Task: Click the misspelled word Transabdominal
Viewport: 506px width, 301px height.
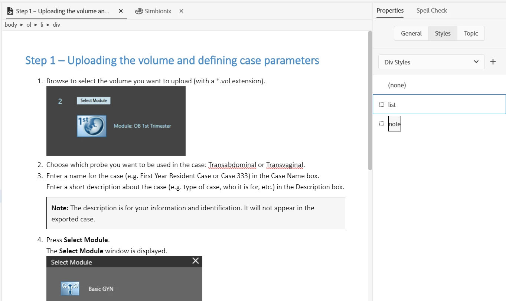Action: (x=232, y=165)
